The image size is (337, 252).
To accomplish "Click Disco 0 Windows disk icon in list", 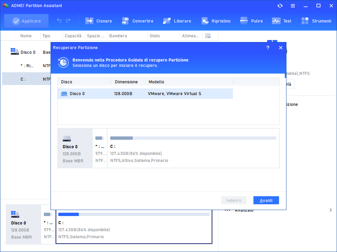I will (x=14, y=51).
